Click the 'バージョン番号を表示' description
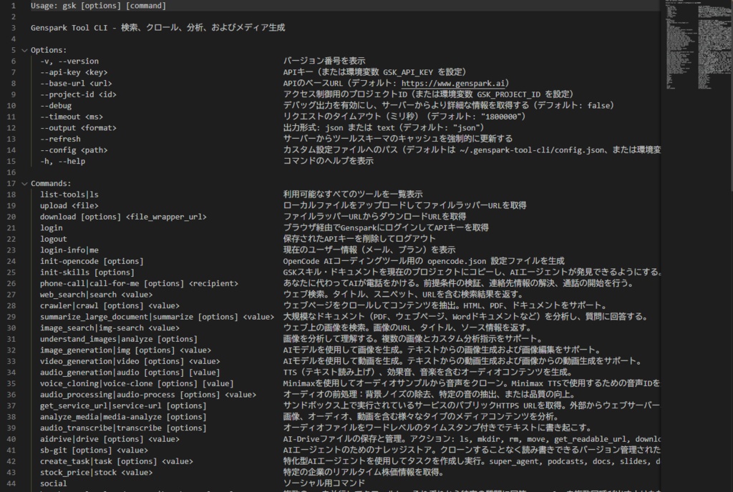 coord(324,62)
